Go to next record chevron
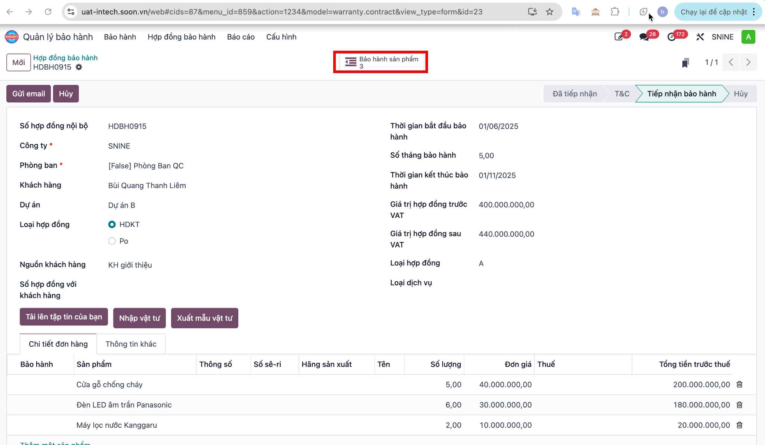Screen dimensions: 765x445 click(748, 62)
